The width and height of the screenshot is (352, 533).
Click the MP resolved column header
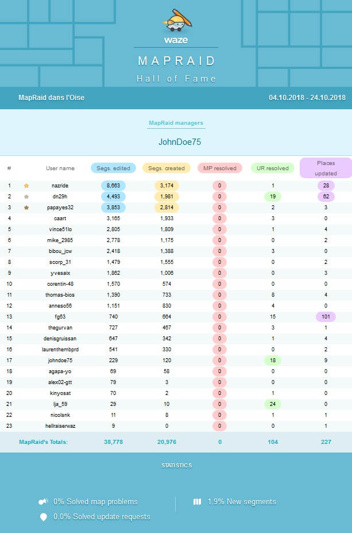219,168
